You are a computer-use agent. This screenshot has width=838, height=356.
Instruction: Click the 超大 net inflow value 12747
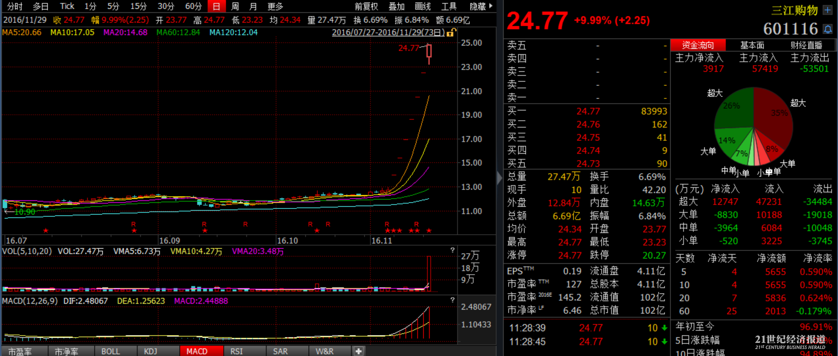(725, 202)
